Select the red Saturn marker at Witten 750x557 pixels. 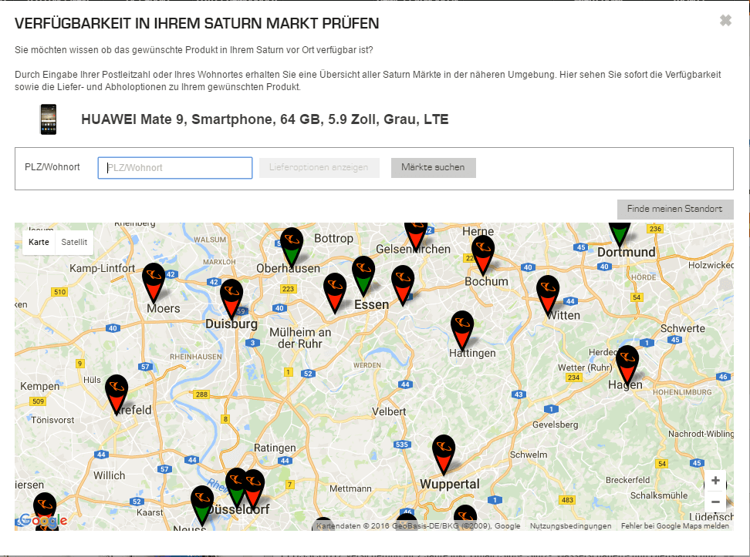pos(548,296)
